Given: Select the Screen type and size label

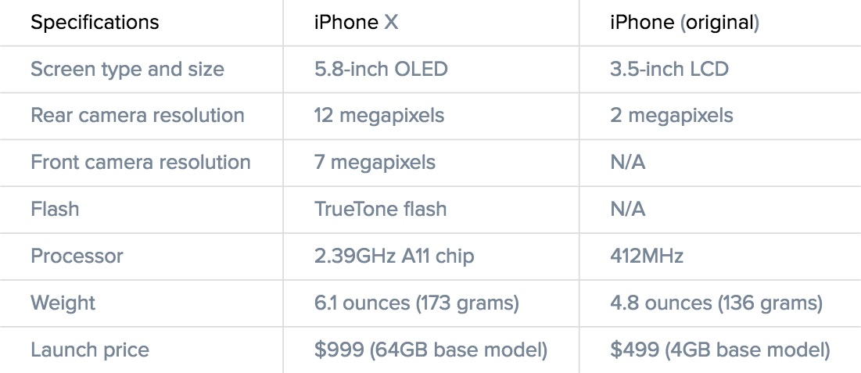Looking at the screenshot, I should click(127, 70).
